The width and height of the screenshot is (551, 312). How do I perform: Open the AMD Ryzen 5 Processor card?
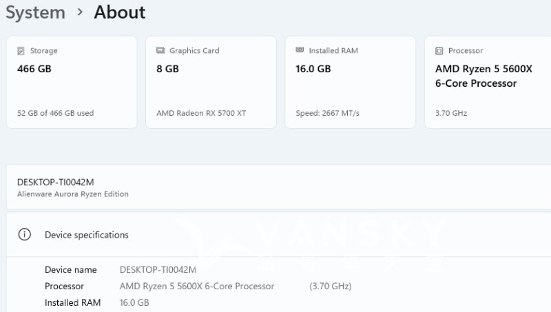pos(488,82)
